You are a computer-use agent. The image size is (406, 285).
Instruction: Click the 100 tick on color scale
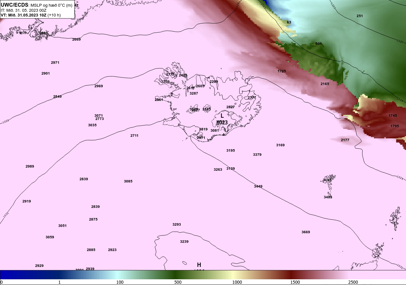120,282
